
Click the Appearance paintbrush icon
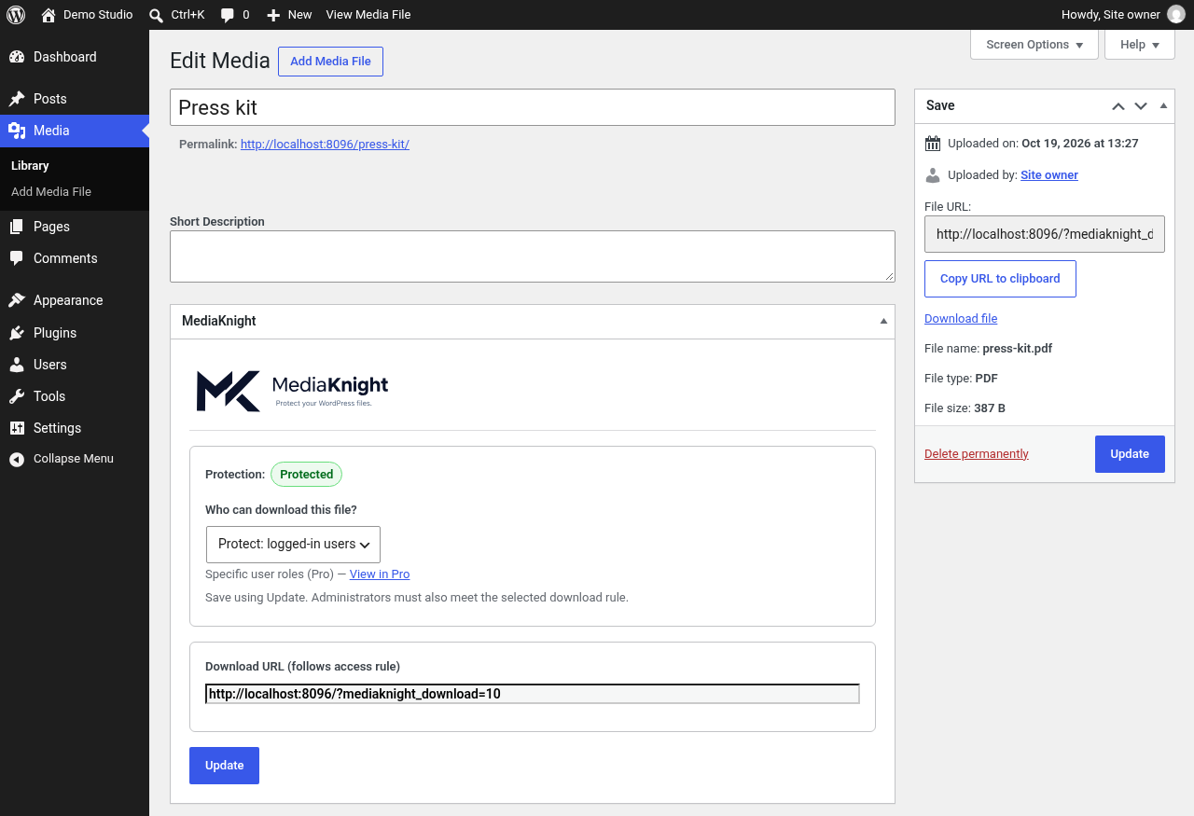pos(17,300)
